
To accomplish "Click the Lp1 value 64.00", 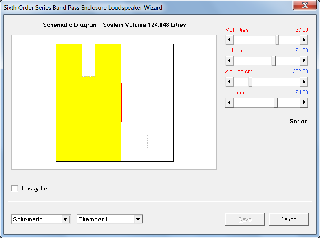I will tap(302, 92).
